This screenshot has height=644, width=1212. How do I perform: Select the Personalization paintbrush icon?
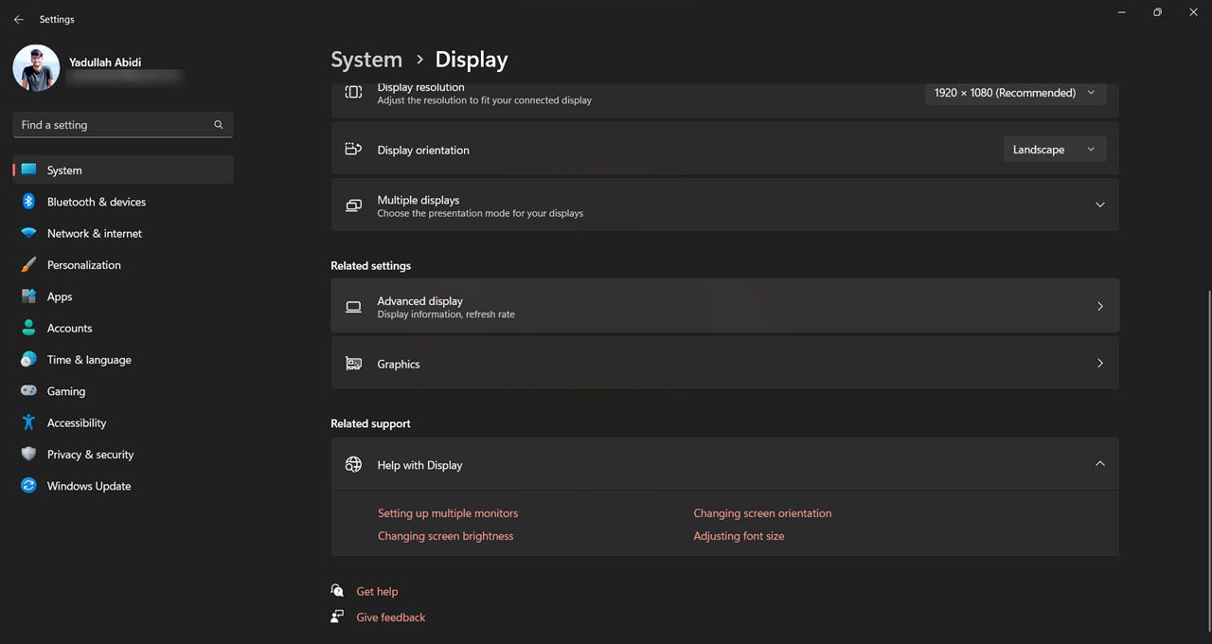[x=28, y=264]
